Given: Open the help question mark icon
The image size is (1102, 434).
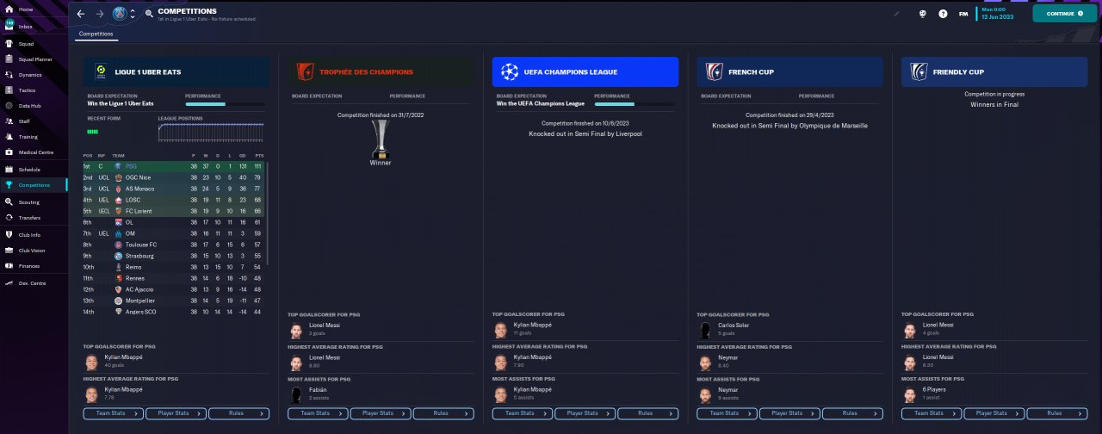Looking at the screenshot, I should pyautogui.click(x=943, y=14).
